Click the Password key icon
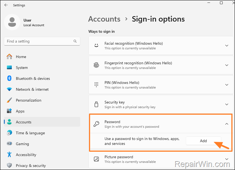 click(x=96, y=124)
